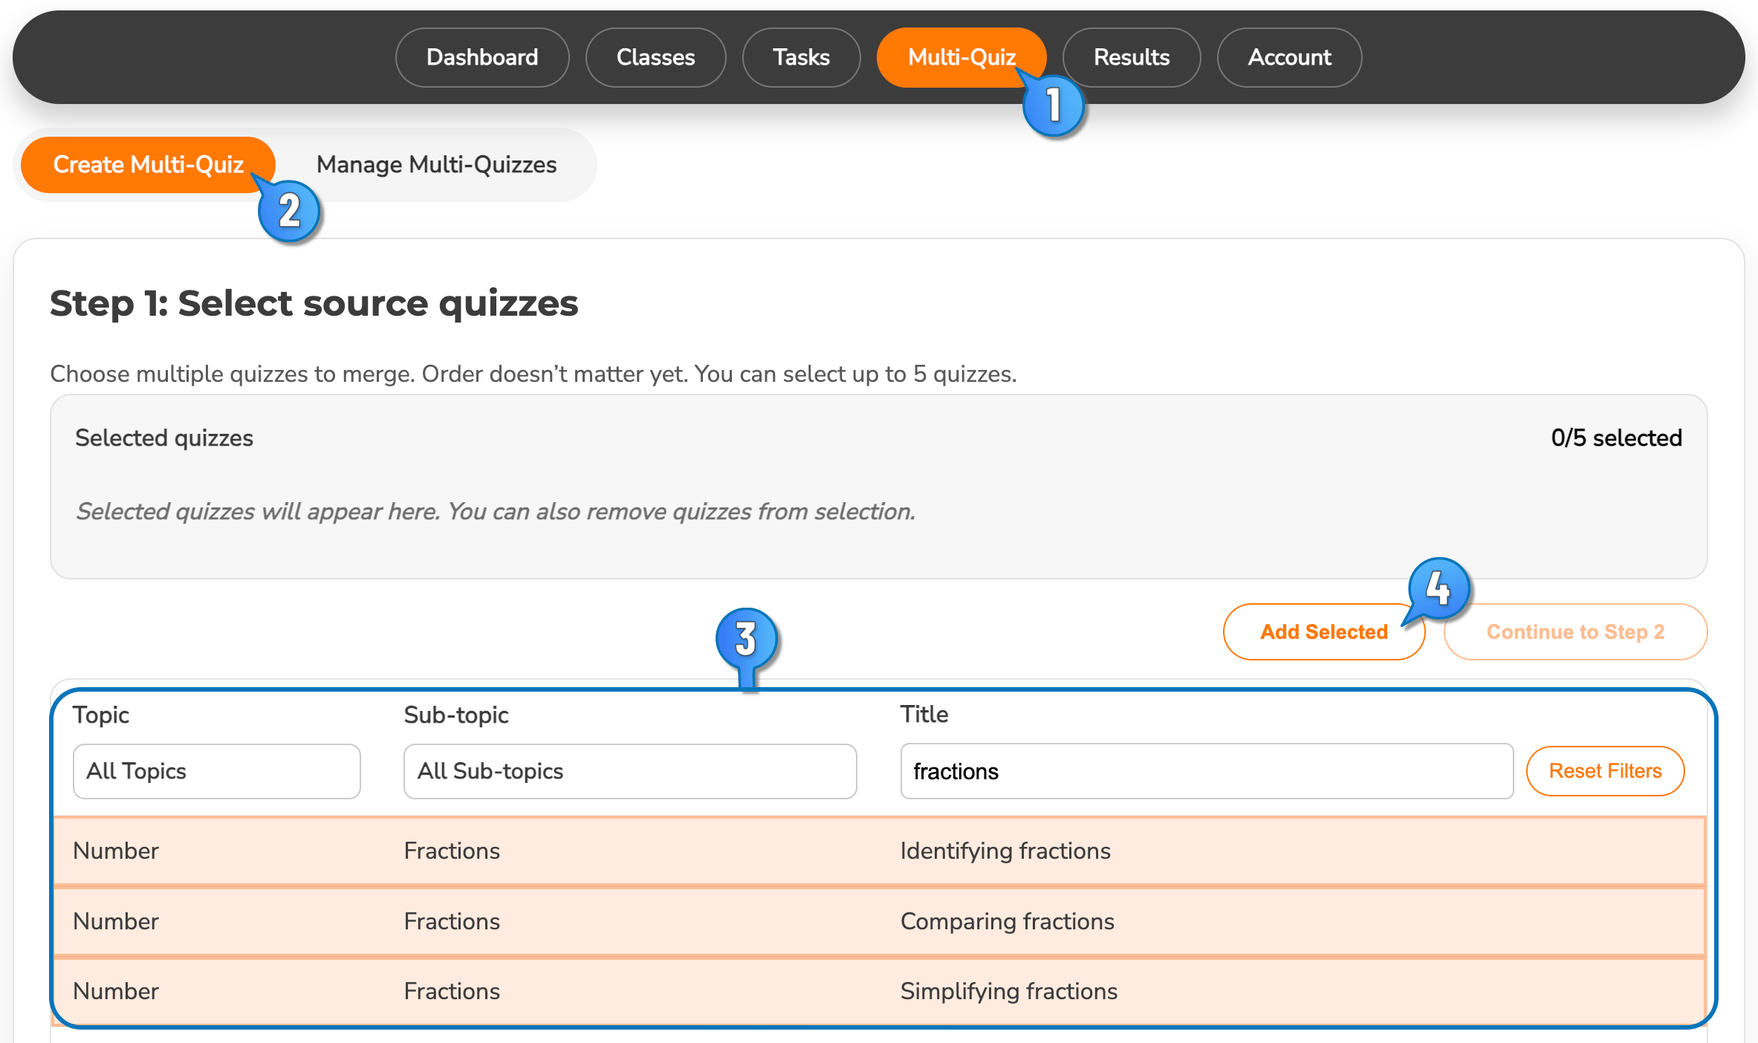Click the blue number 1 annotation marker
This screenshot has width=1758, height=1043.
pyautogui.click(x=1053, y=105)
